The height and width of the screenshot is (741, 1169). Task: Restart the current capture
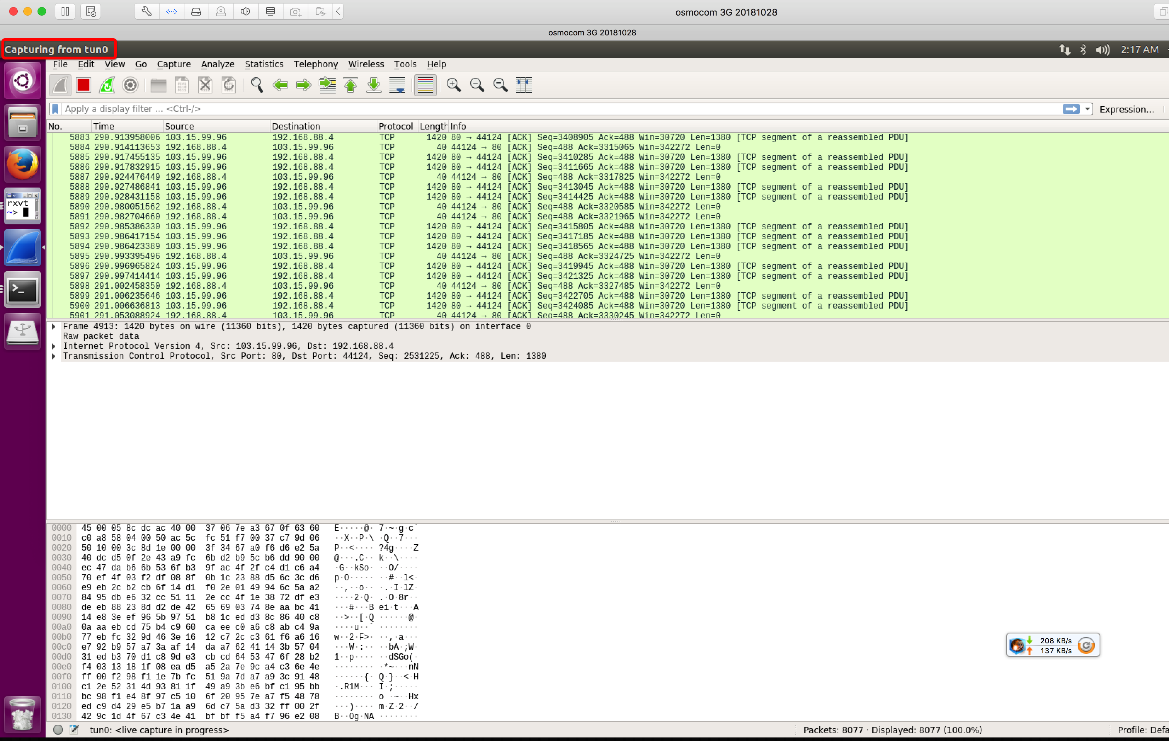pos(107,85)
